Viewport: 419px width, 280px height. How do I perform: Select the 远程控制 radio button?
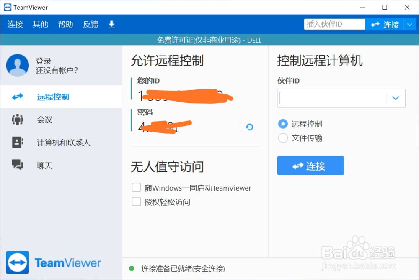pos(283,124)
